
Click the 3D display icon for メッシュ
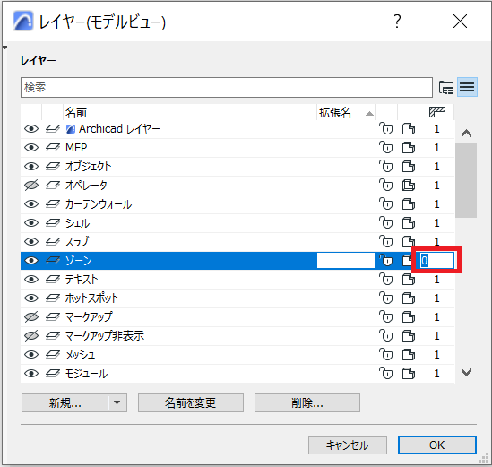click(409, 354)
